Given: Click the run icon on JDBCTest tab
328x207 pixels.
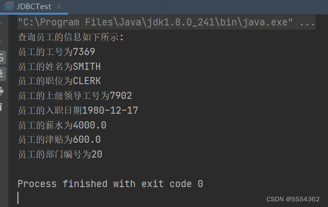Looking at the screenshot, I should pos(8,7).
